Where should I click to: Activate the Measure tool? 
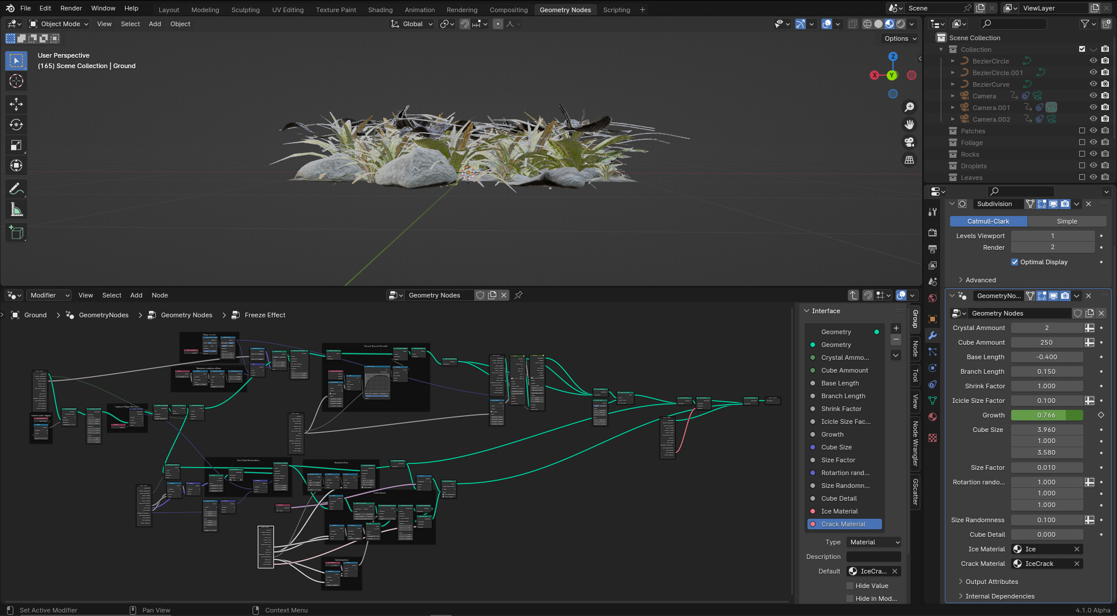point(16,209)
